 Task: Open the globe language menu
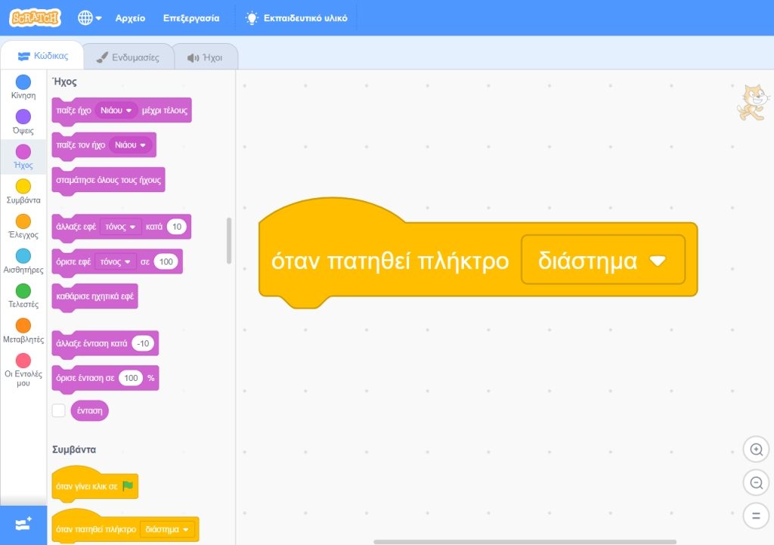[89, 18]
